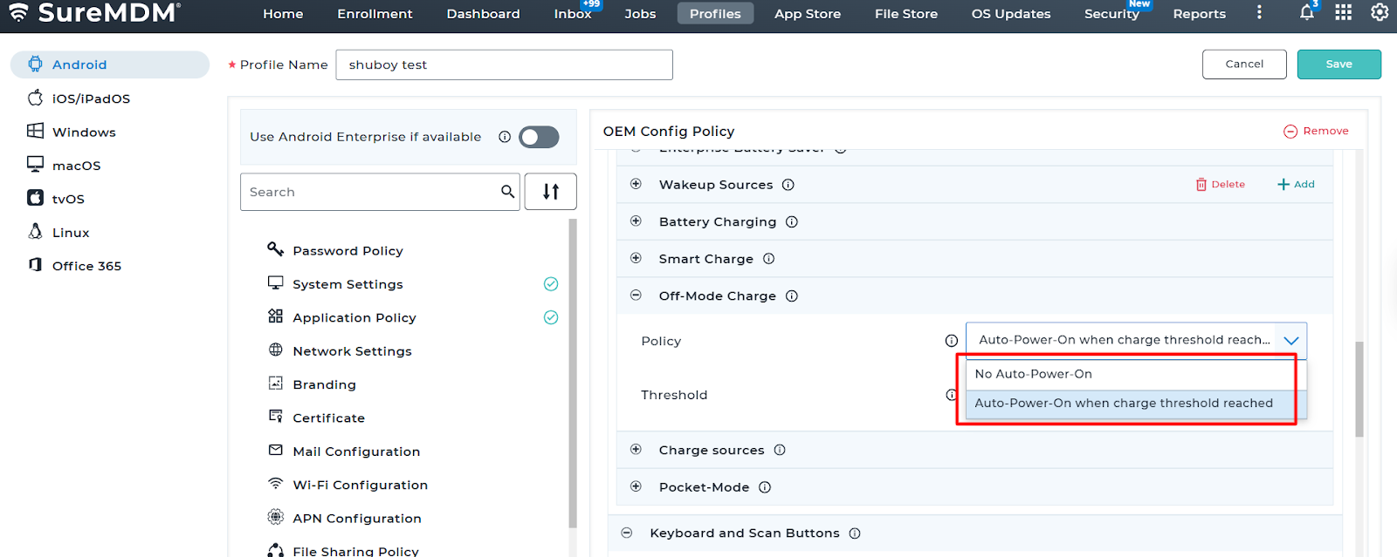Click Delete trash icon for Wakeup Sources
This screenshot has height=557, width=1397.
1201,185
